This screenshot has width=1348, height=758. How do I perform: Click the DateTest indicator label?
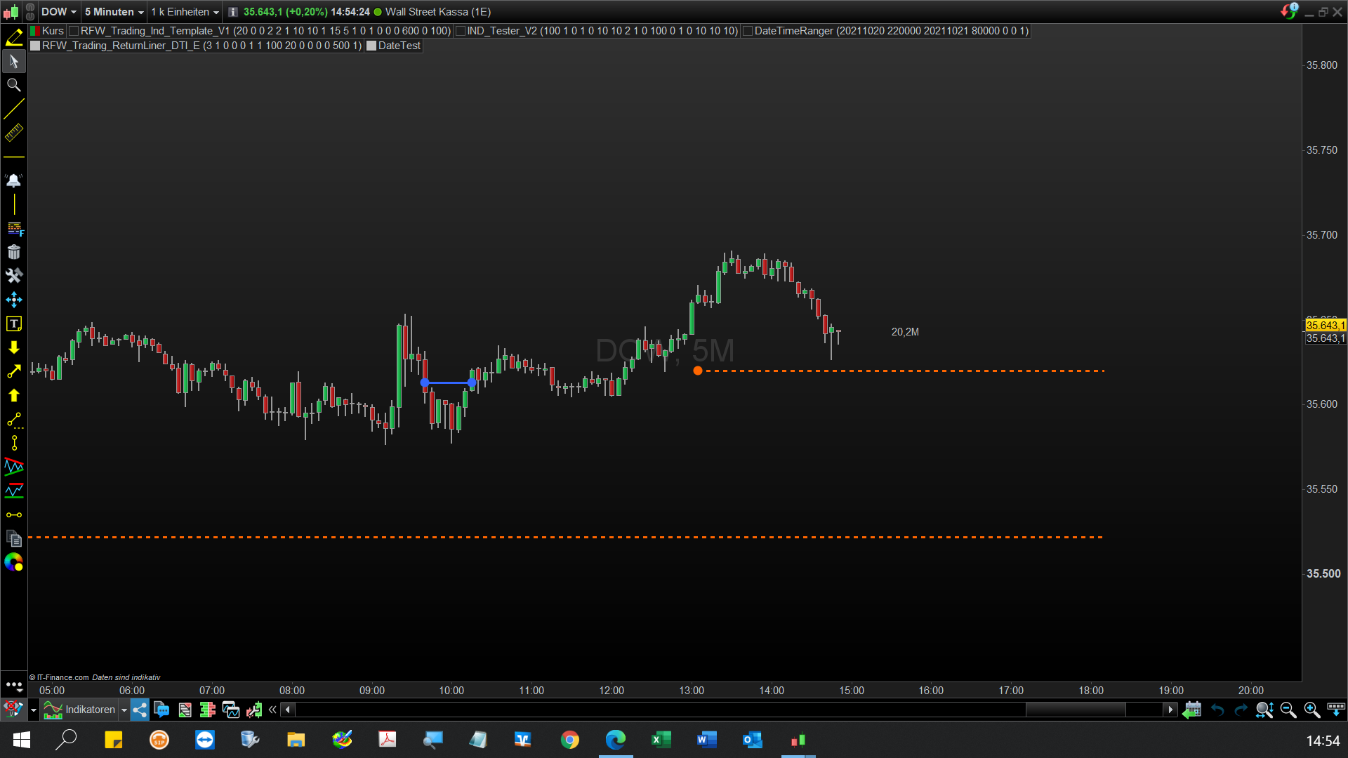pos(399,46)
